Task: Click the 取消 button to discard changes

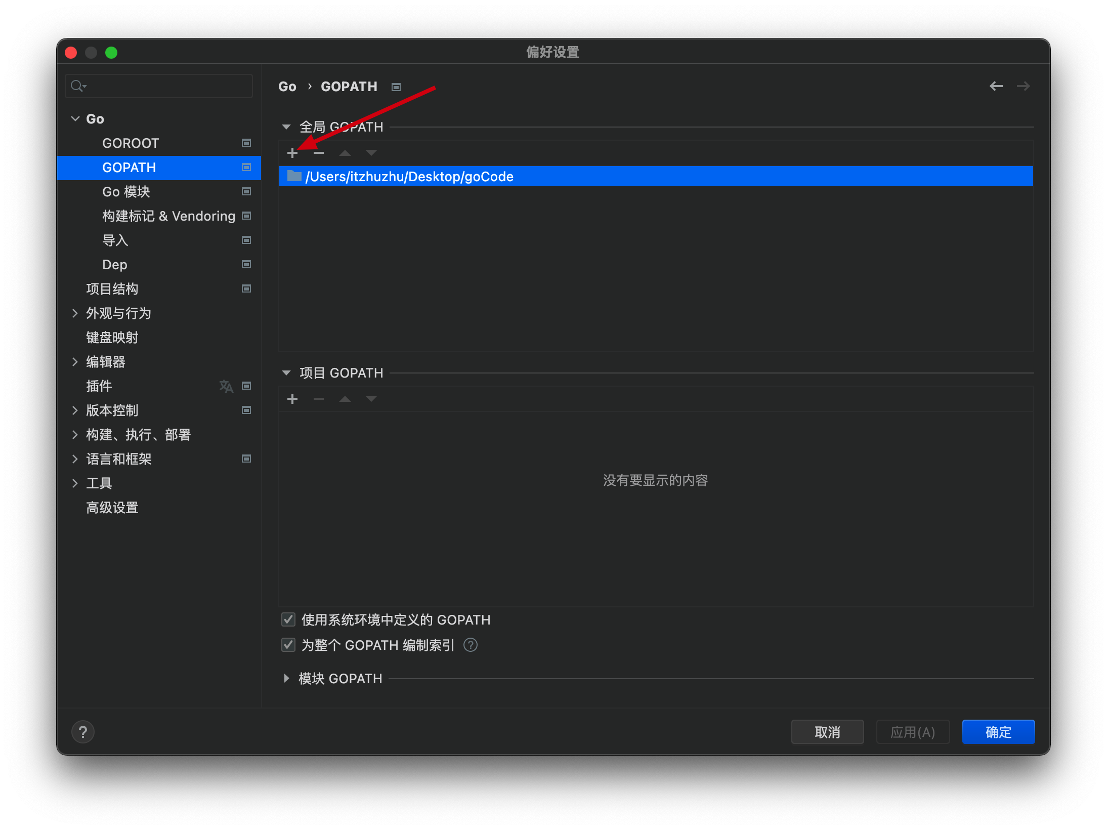Action: pyautogui.click(x=830, y=731)
